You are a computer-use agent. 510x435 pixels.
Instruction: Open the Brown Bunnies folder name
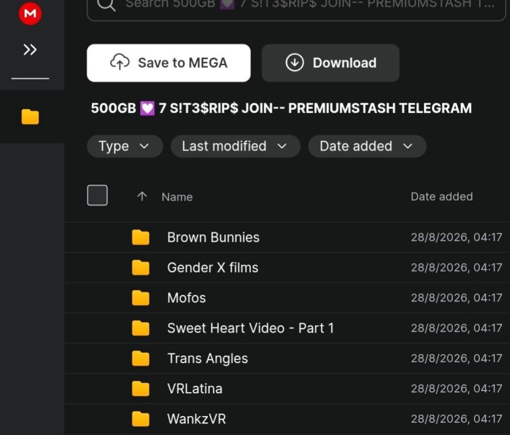pos(213,237)
